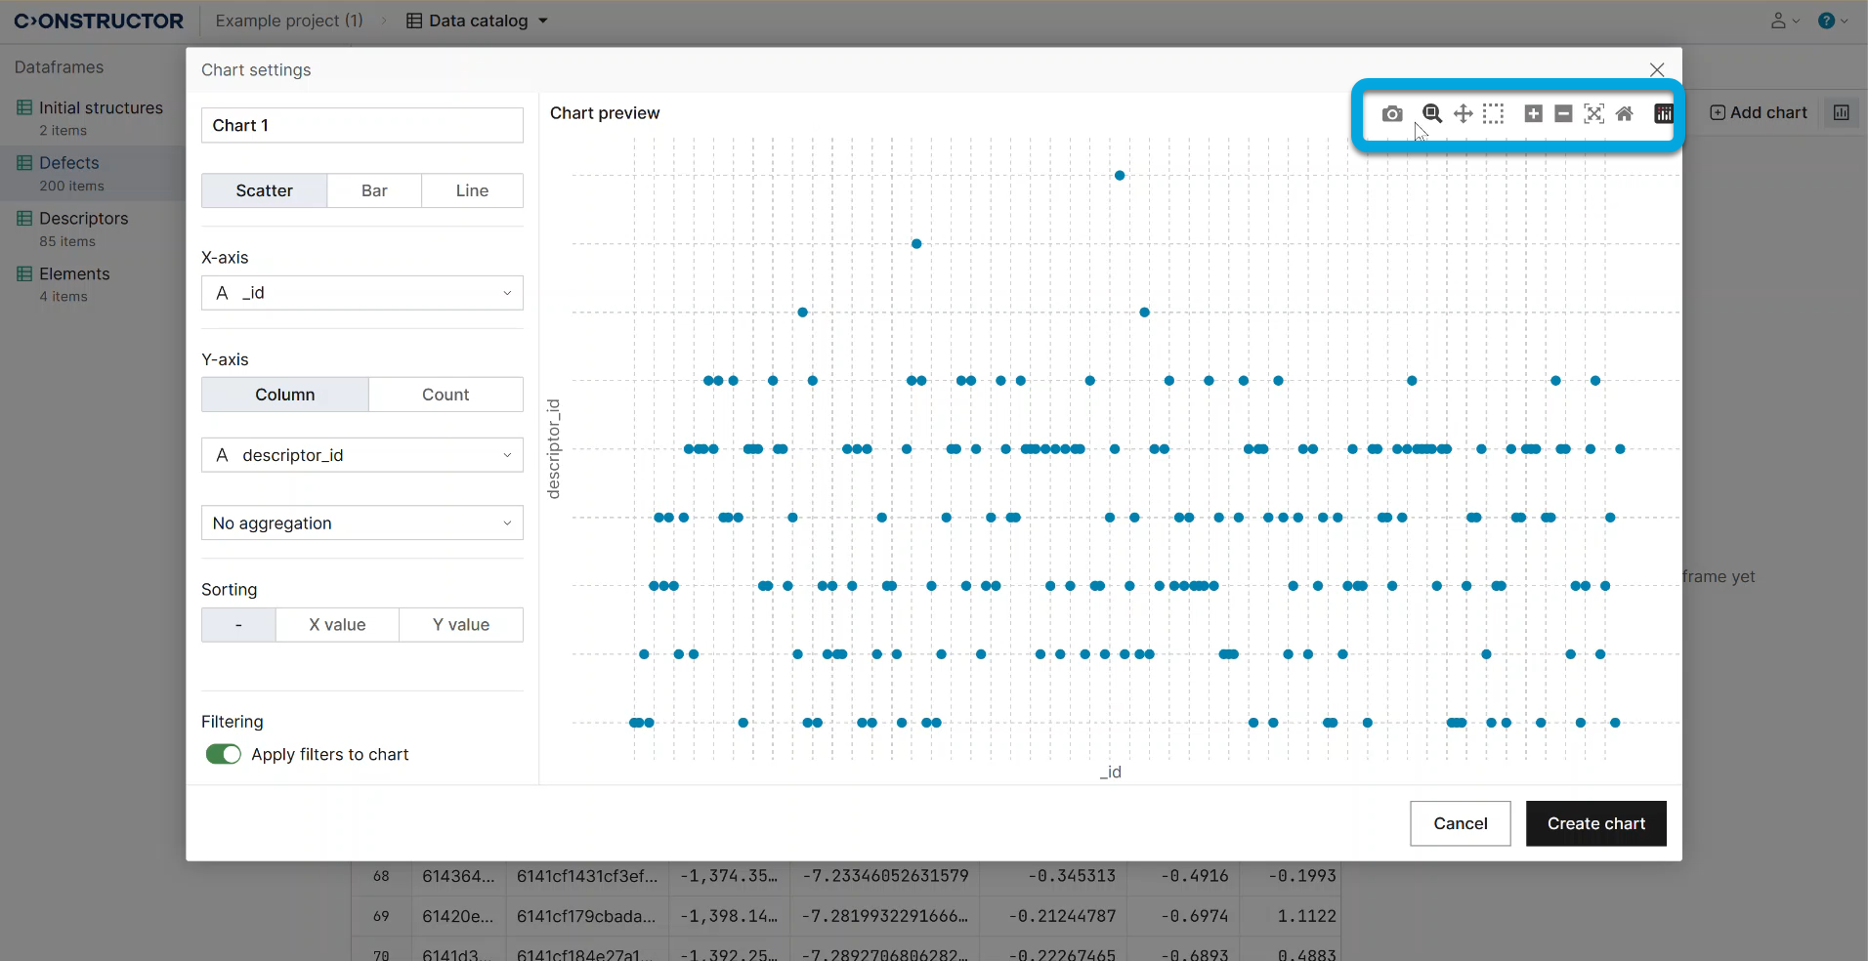The image size is (1868, 961).
Task: Switch chart type to Line
Action: coord(472,190)
